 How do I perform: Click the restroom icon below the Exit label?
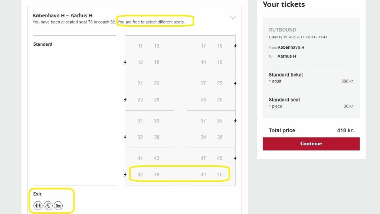tap(37, 205)
